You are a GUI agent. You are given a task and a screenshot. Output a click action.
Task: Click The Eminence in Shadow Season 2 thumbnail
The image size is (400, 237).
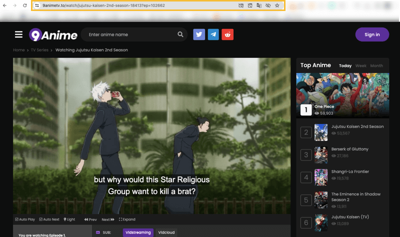[321, 200]
